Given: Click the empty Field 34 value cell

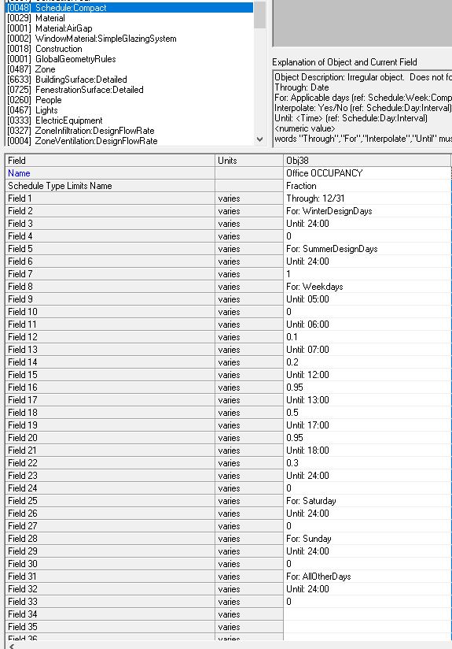Looking at the screenshot, I should [x=367, y=614].
